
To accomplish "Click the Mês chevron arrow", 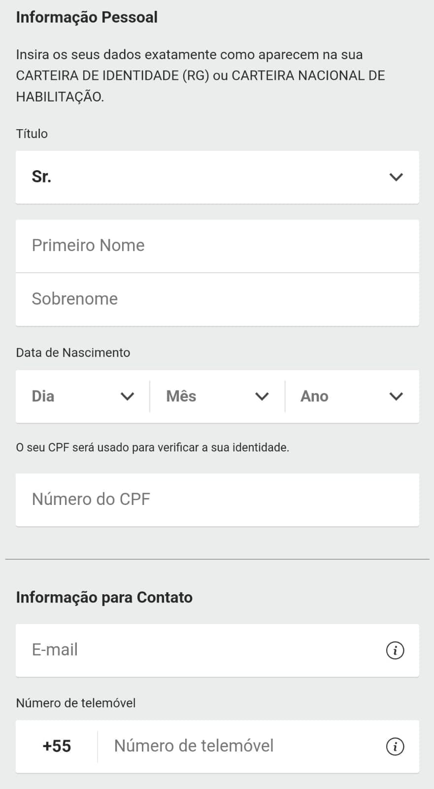I will [x=262, y=396].
